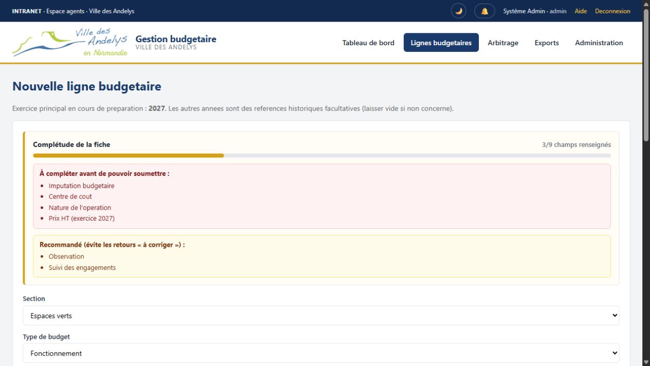Open the Aide help link
The width and height of the screenshot is (650, 366).
click(581, 11)
